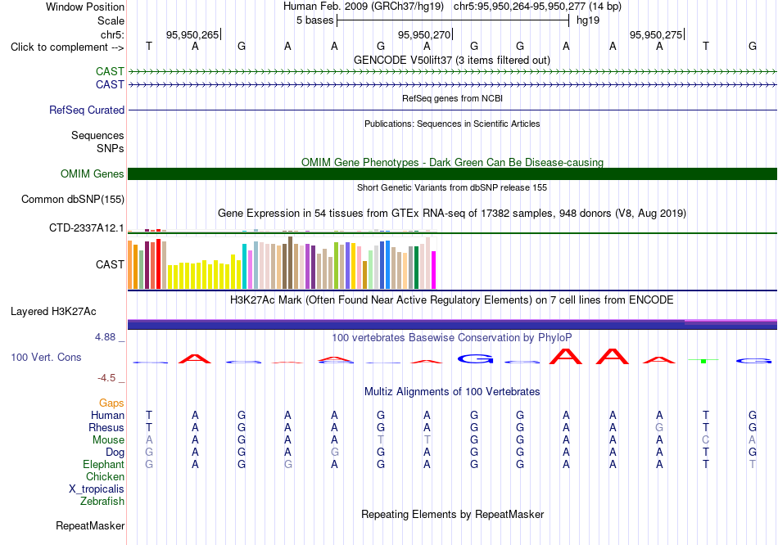The width and height of the screenshot is (778, 545).
Task: Click the CAST label beside GTEx bar chart
Action: point(110,264)
